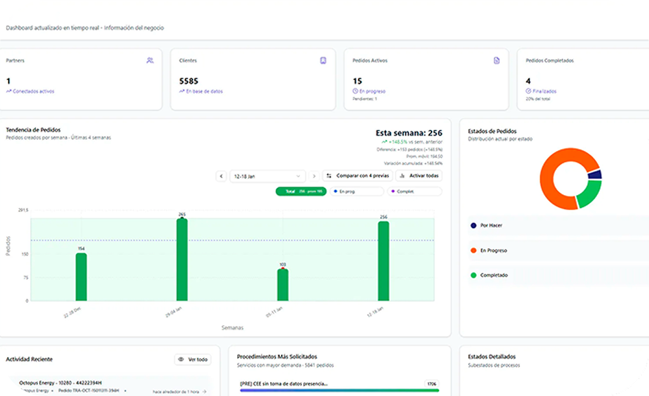Toggle the Total series filter pill
This screenshot has width=649, height=396.
coord(301,191)
